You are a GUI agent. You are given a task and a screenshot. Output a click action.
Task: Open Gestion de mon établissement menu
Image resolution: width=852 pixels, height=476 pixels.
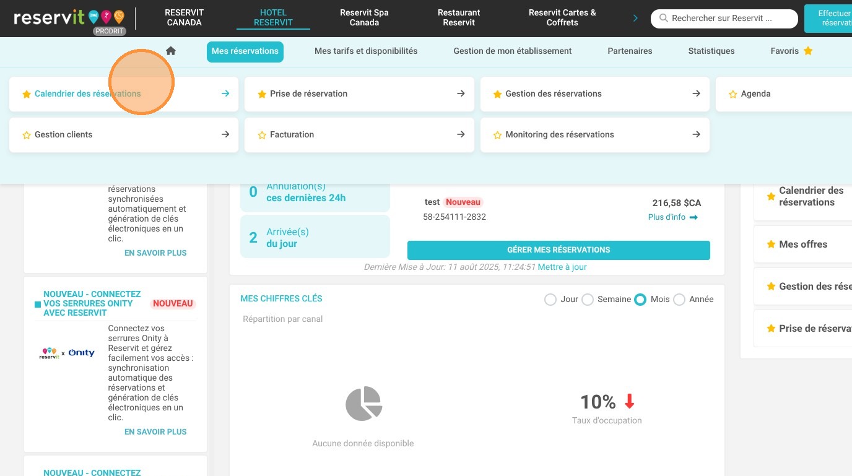[x=513, y=51]
